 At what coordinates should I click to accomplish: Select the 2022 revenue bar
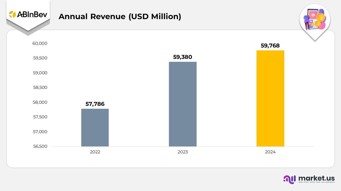pos(95,128)
